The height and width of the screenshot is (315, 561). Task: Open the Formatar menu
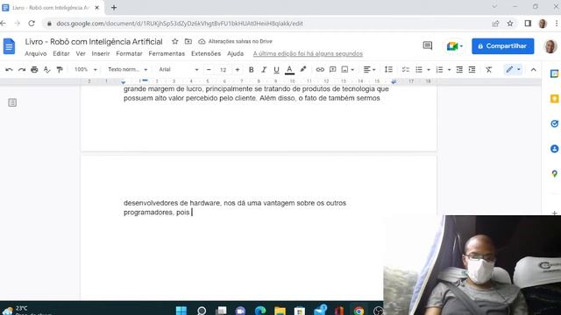coord(129,53)
